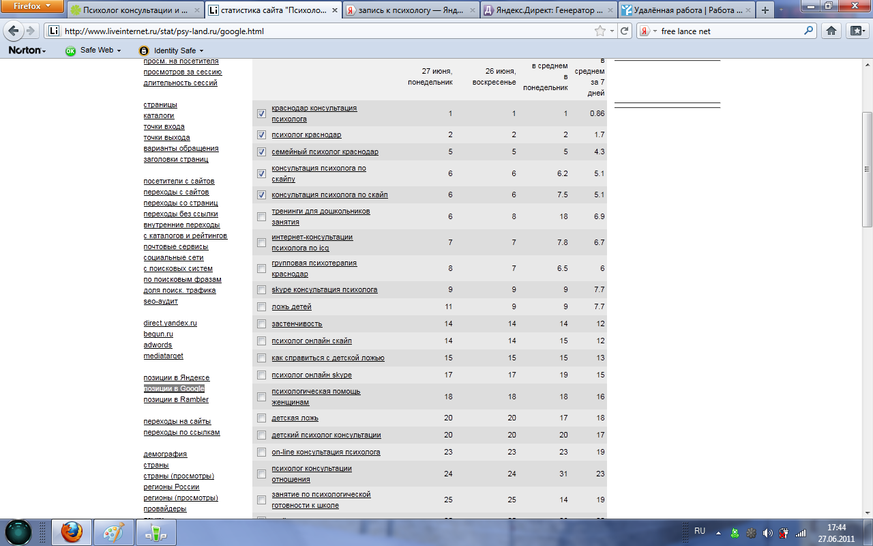Open the taskbar clock showing 17:44
873x546 pixels.
[x=836, y=532]
